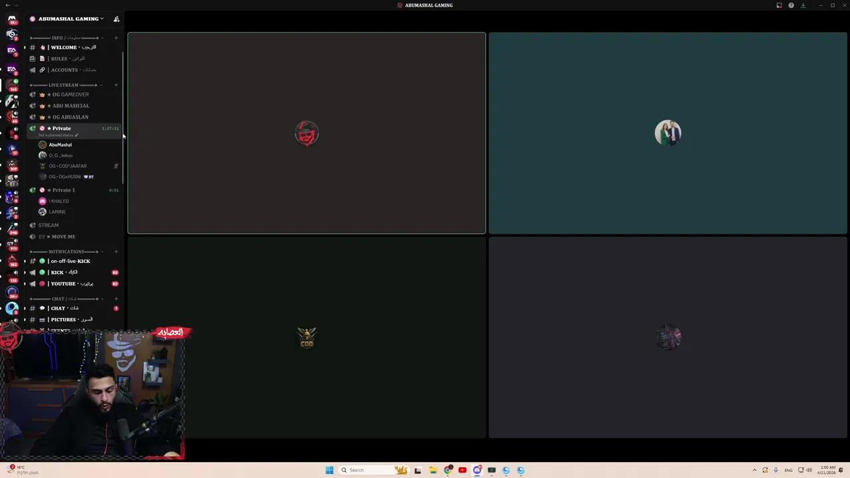Open the PICTURES channel
The width and height of the screenshot is (850, 478).
click(74, 319)
